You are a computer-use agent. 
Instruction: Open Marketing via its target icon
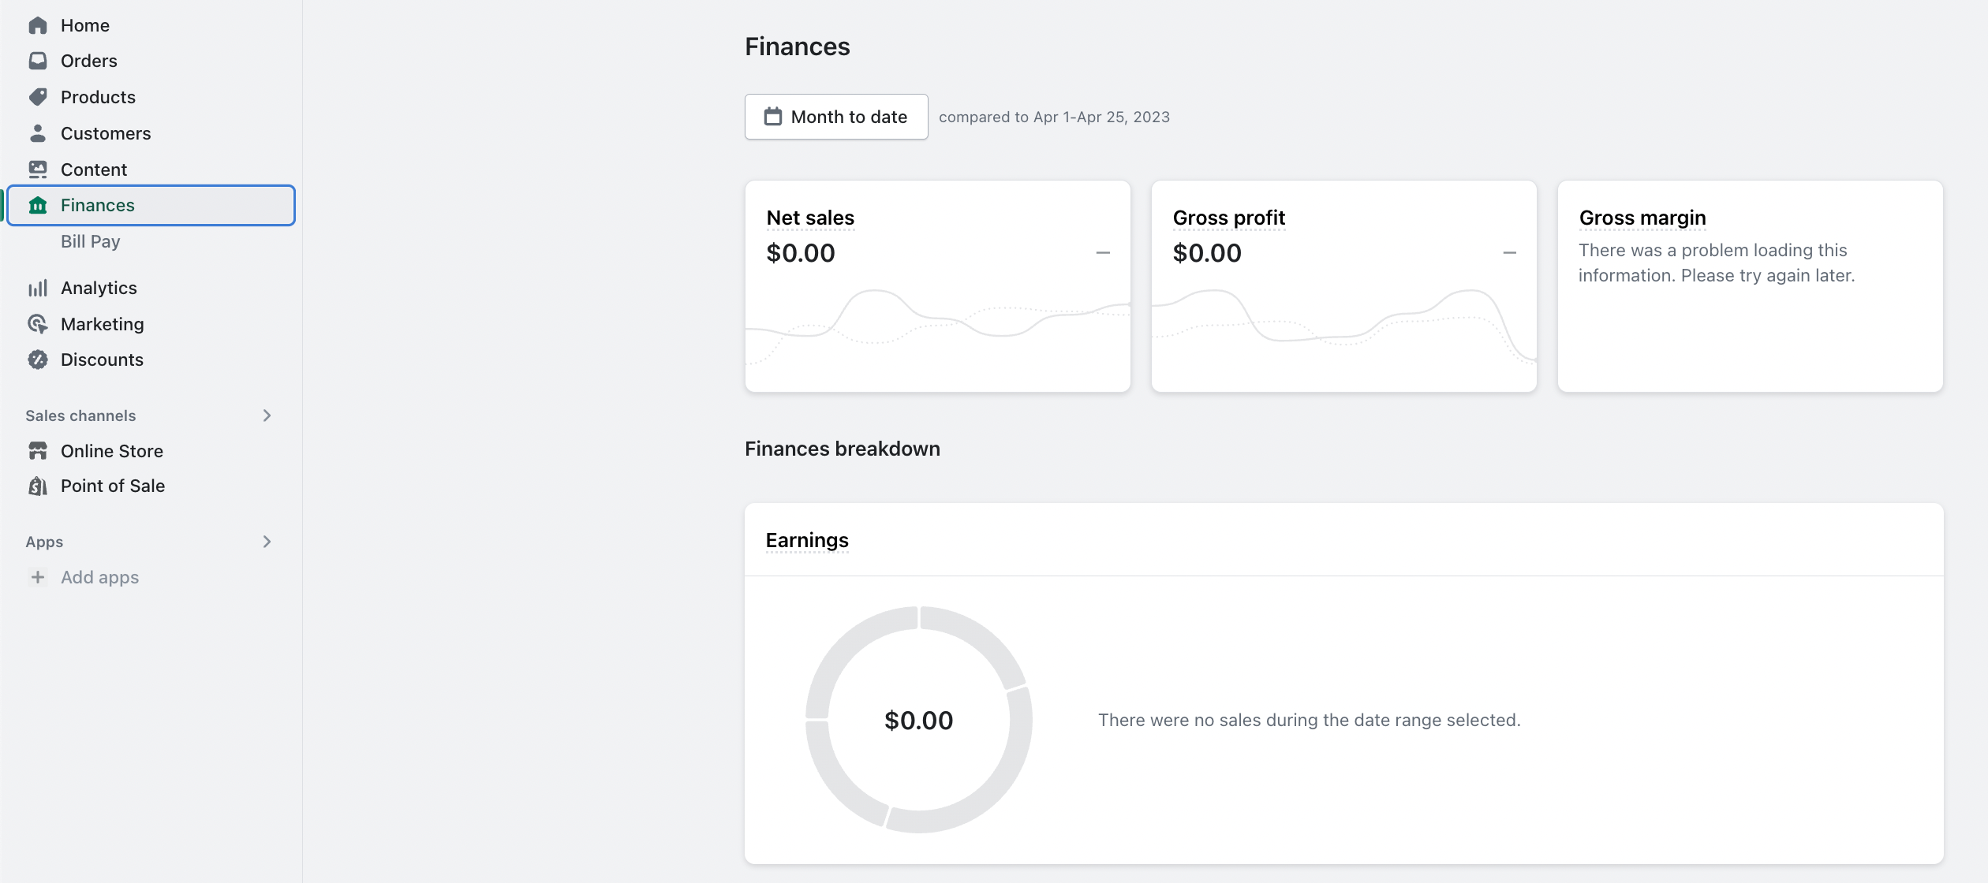tap(37, 324)
